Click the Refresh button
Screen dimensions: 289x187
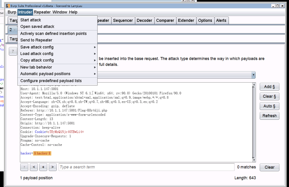coord(270,116)
